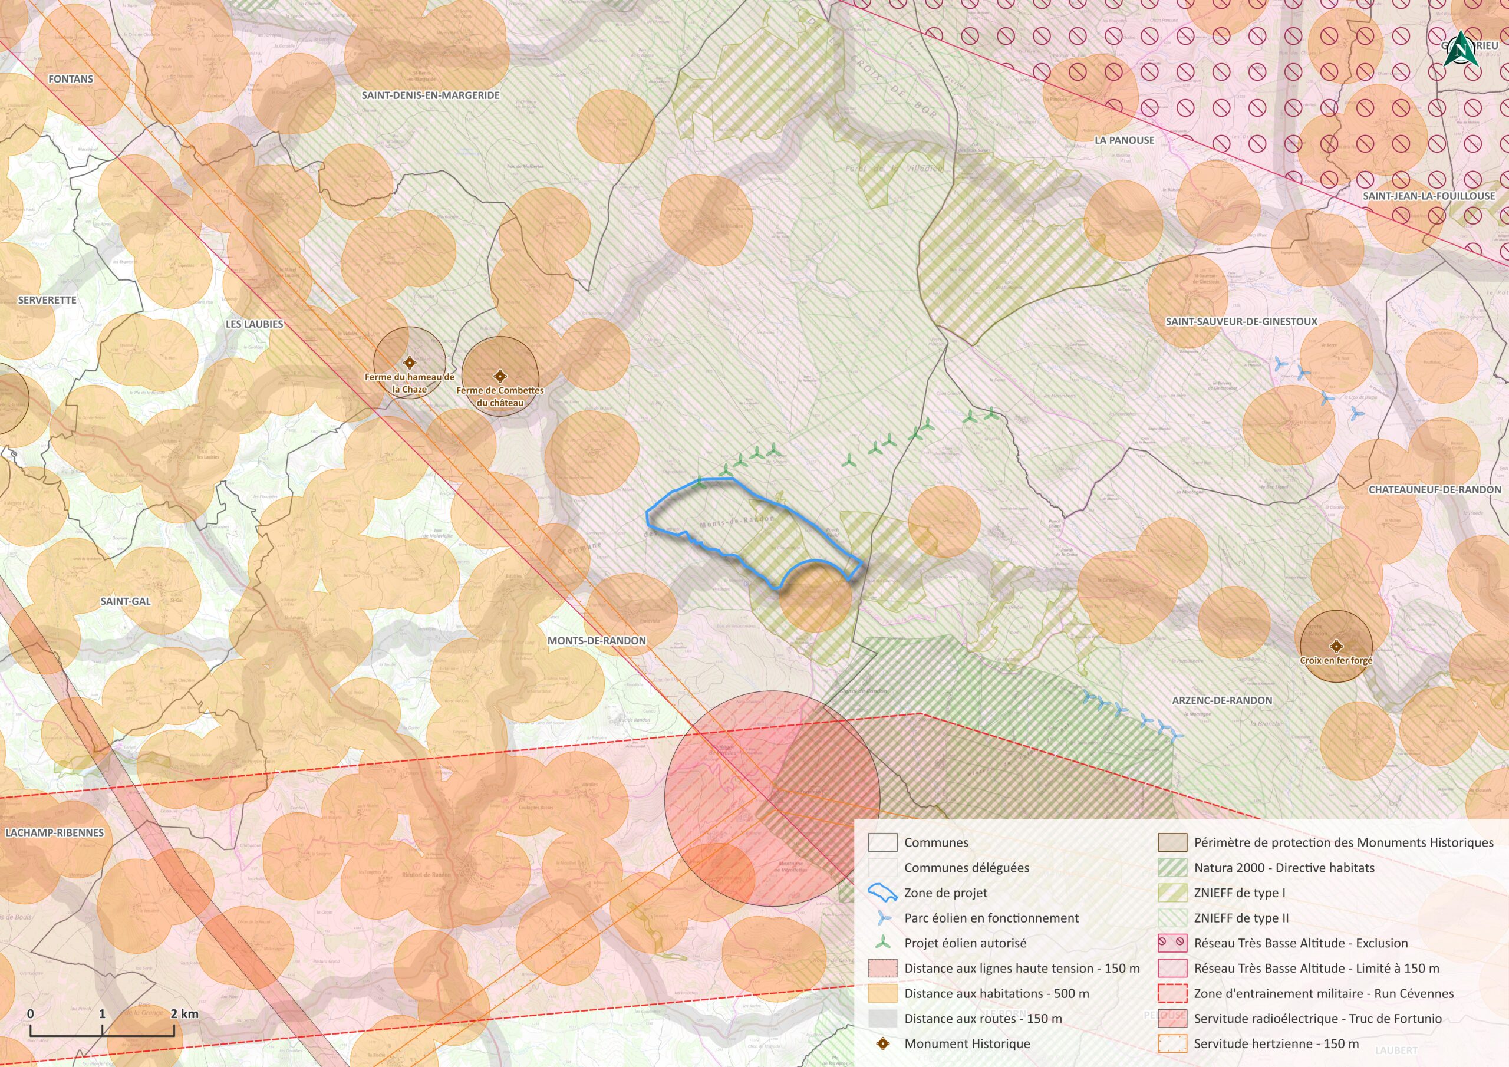
Task: Click the Réseau Très Basse Altitude Exclusion legend symbol
Action: (1172, 943)
